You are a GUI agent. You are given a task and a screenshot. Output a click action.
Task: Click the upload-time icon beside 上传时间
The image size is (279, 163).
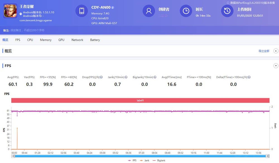click(227, 11)
